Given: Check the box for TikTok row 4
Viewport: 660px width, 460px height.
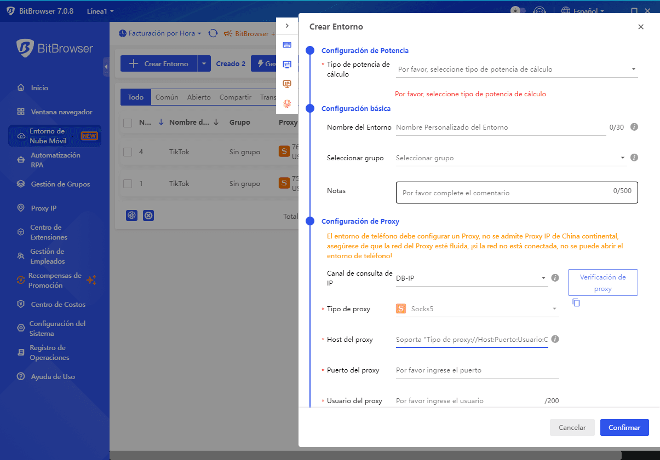Looking at the screenshot, I should [128, 152].
